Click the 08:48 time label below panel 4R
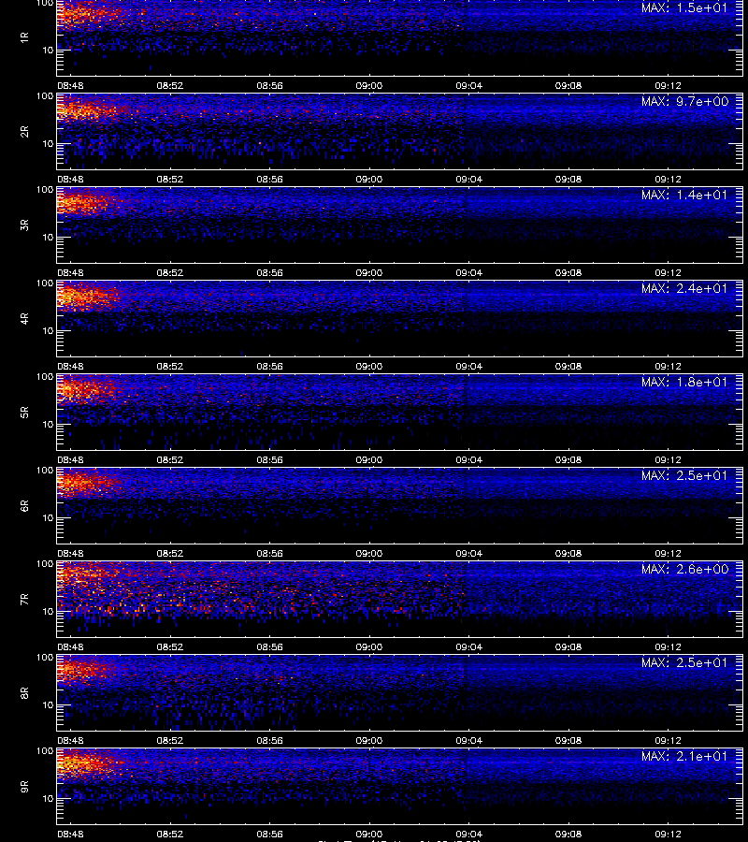Image resolution: width=748 pixels, height=842 pixels. click(70, 366)
